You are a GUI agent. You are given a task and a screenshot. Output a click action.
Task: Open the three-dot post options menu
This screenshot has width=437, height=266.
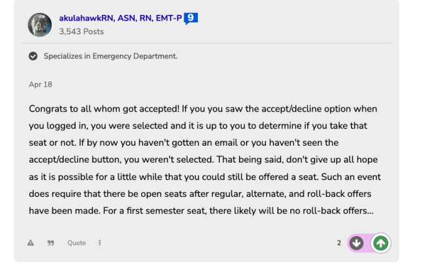point(100,243)
